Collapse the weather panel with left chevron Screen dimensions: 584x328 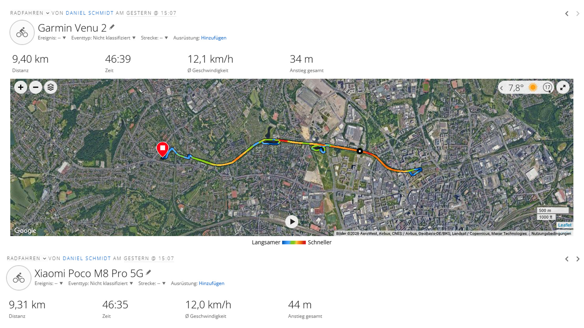pyautogui.click(x=502, y=88)
